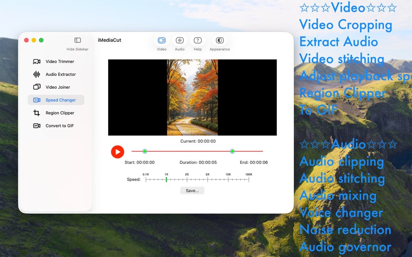Open the Video Joiner sidebar item
The image size is (412, 257).
coord(58,87)
